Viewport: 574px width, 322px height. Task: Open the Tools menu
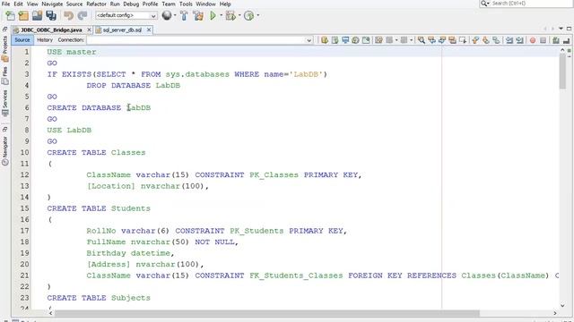[x=186, y=4]
